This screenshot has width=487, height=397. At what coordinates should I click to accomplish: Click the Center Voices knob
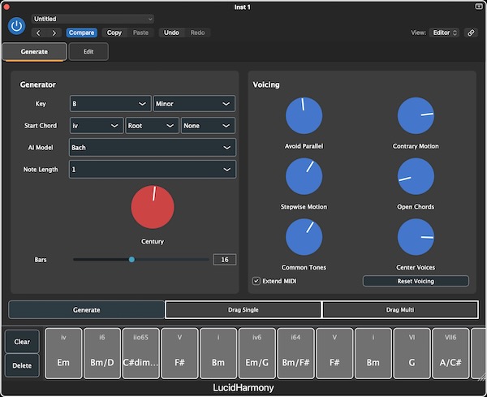pos(416,237)
